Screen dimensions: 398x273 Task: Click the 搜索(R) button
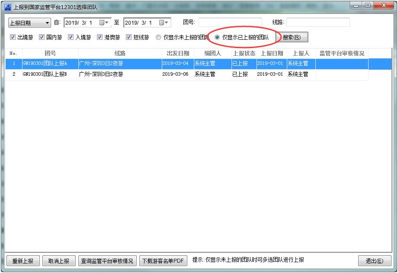coord(292,37)
